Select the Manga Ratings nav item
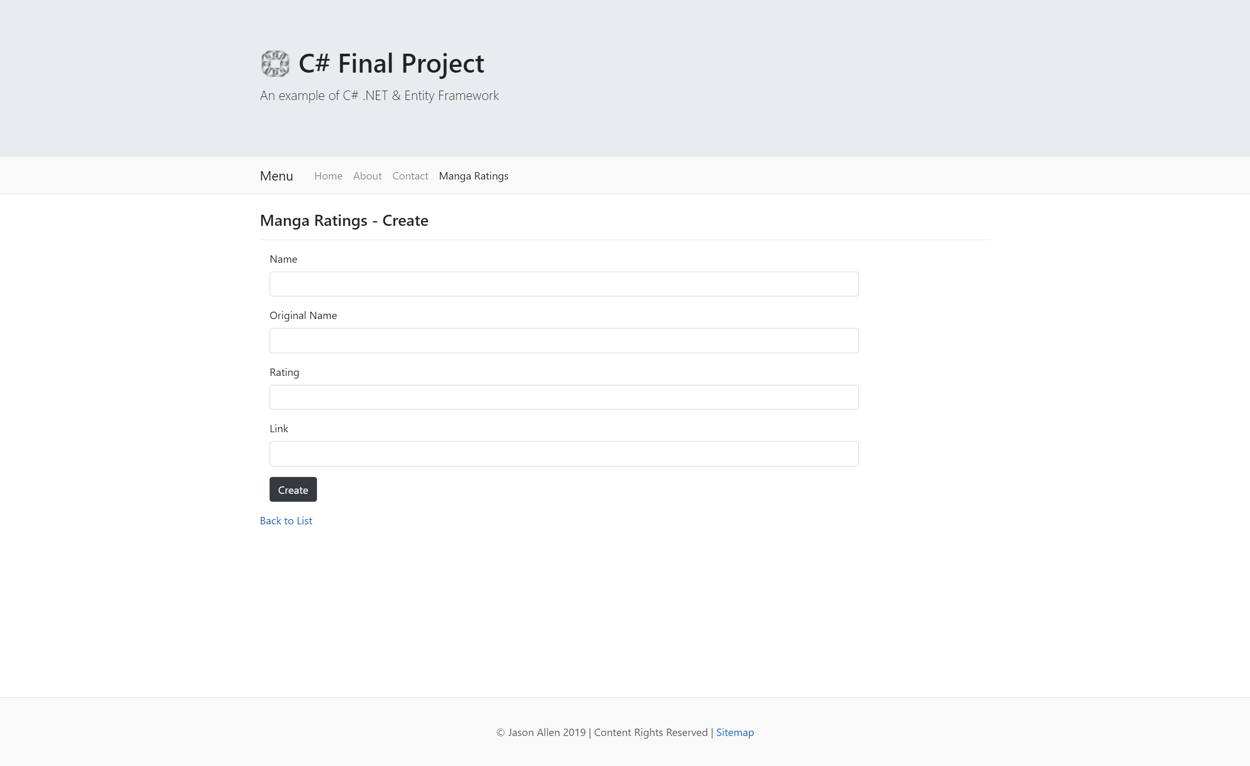The image size is (1250, 766). click(474, 176)
